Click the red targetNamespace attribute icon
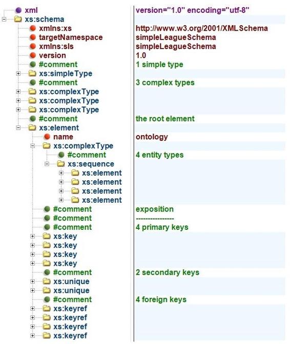This screenshot has width=290, height=344. (33, 37)
